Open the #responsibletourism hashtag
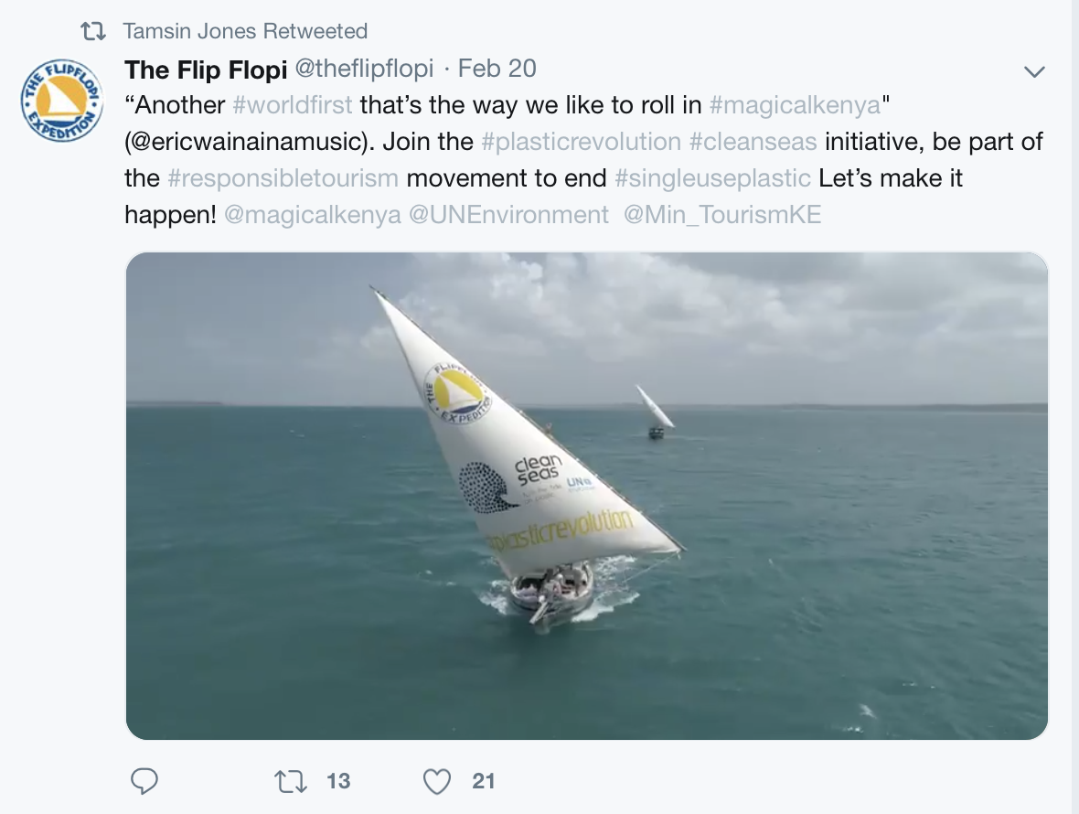Screen dimensions: 1079x814 (283, 178)
